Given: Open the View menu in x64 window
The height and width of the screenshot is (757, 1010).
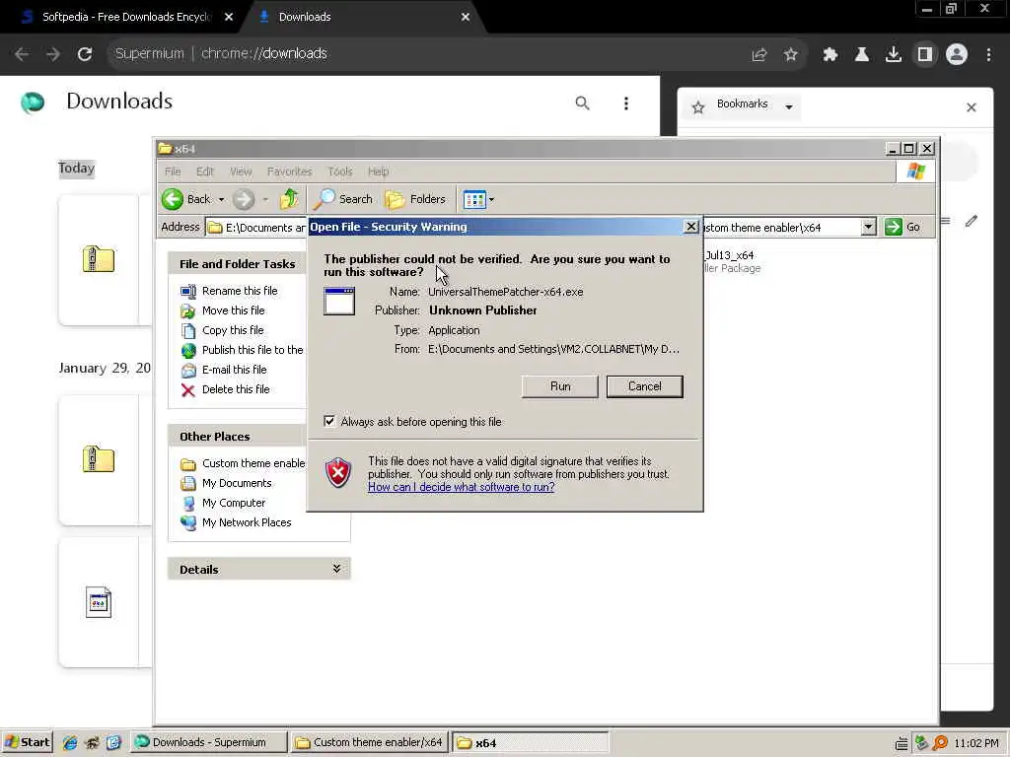Looking at the screenshot, I should coord(241,172).
